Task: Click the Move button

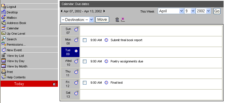Action: pyautogui.click(x=102, y=20)
